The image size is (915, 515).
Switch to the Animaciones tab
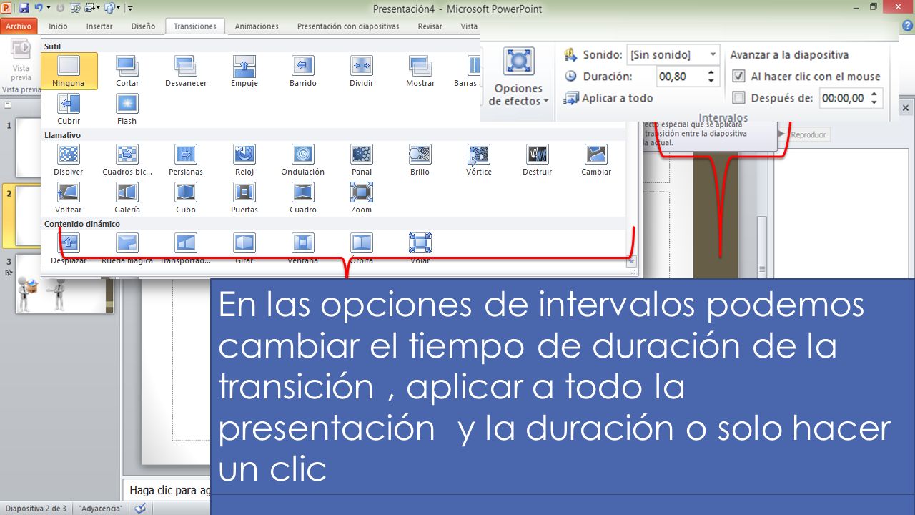pyautogui.click(x=257, y=26)
